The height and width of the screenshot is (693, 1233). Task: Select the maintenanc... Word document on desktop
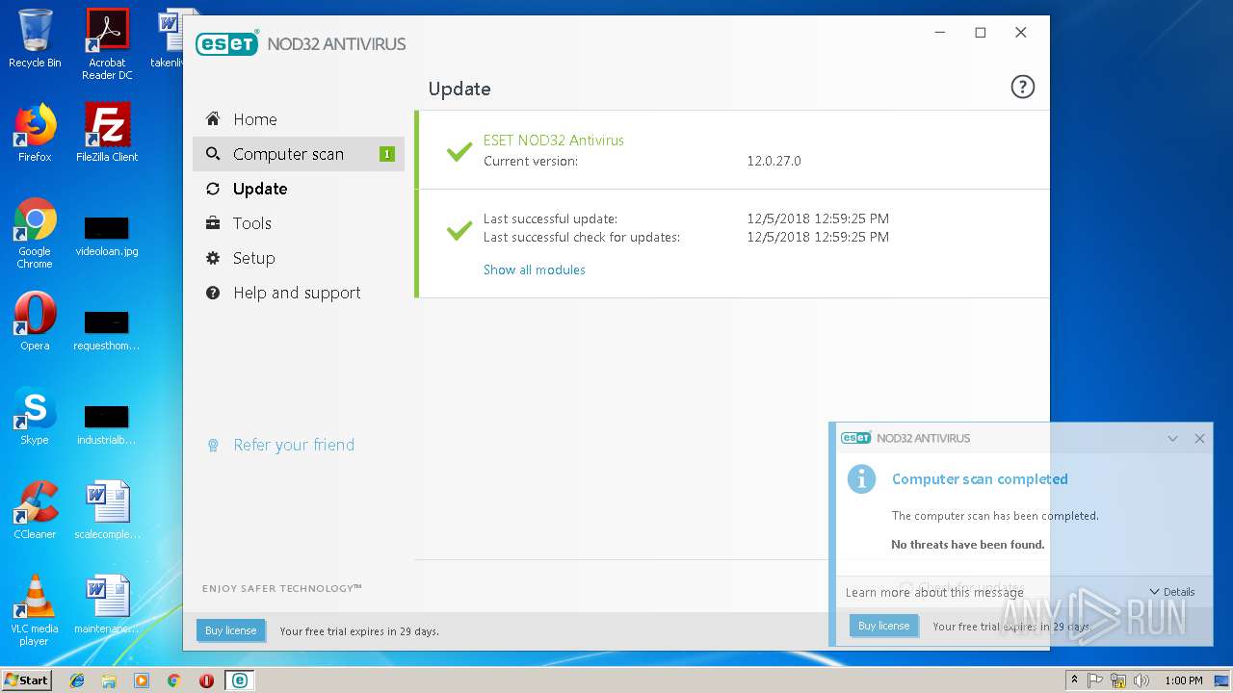click(107, 604)
